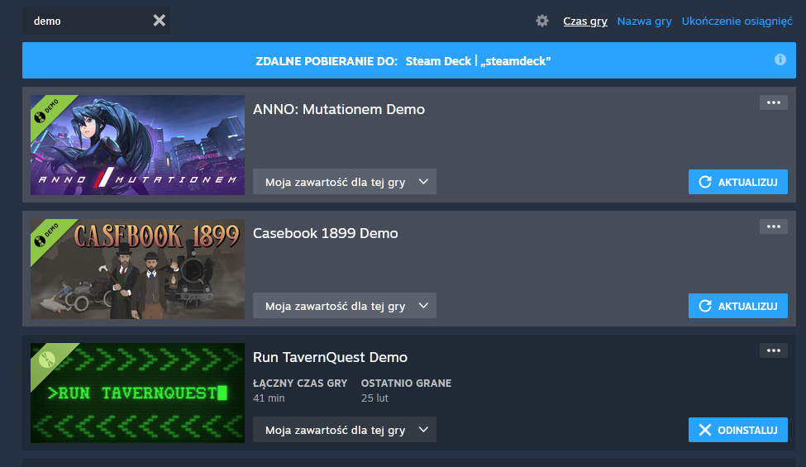Uninstall Run TavernQuest Demo with Odinstaluj

(x=737, y=430)
